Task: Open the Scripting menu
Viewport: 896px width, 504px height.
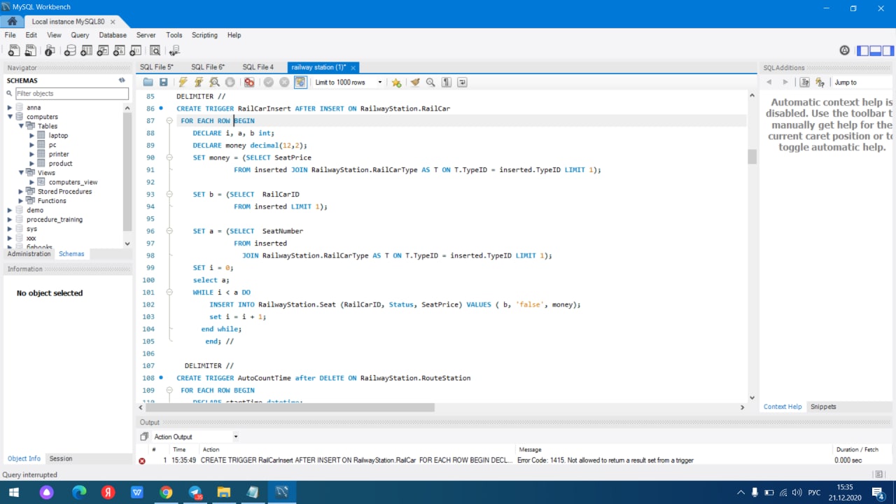Action: (204, 35)
